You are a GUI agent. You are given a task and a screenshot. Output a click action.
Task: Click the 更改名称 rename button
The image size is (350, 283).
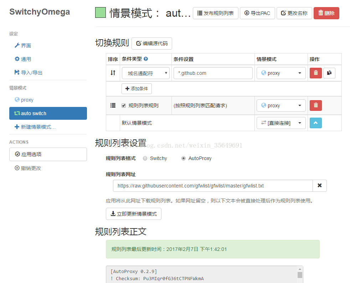[x=294, y=13]
